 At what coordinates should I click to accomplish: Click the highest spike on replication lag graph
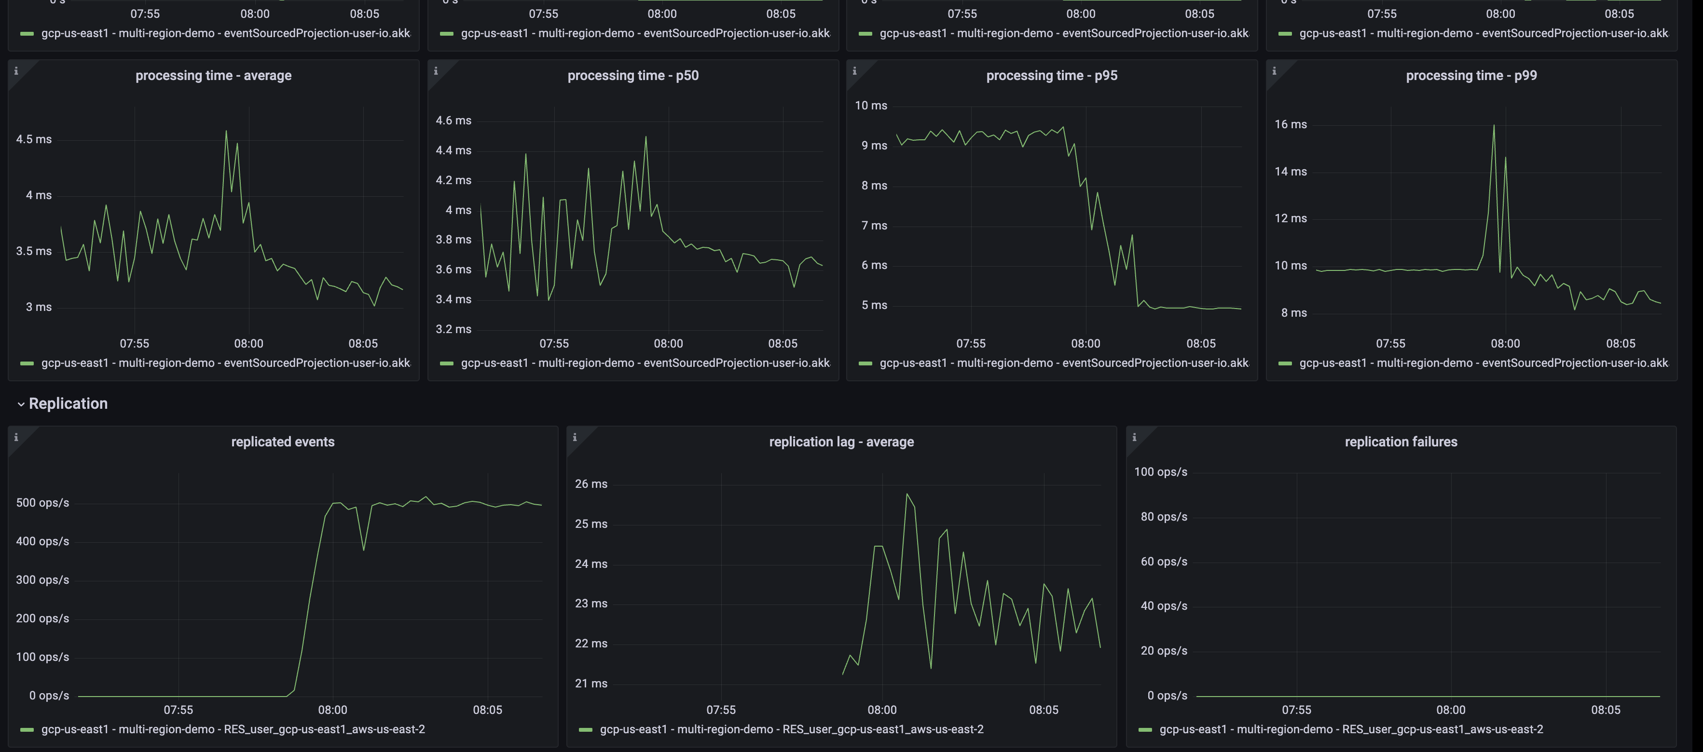(906, 494)
